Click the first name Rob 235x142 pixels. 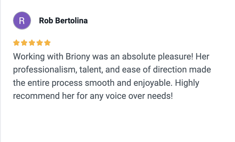(x=46, y=21)
